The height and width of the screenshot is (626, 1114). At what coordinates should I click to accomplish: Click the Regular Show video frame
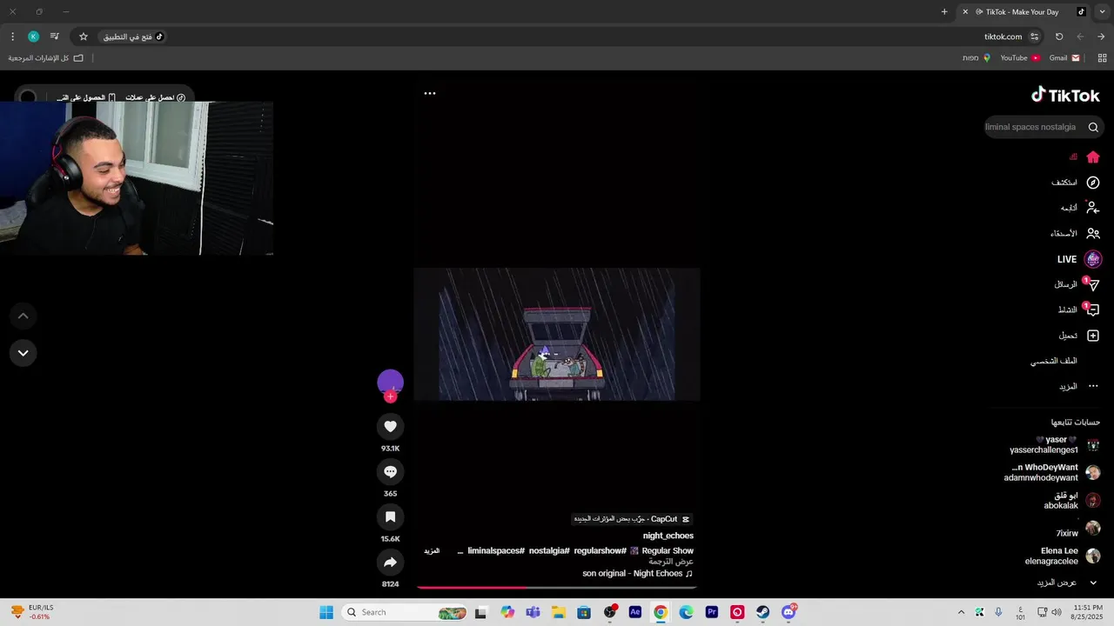(557, 334)
